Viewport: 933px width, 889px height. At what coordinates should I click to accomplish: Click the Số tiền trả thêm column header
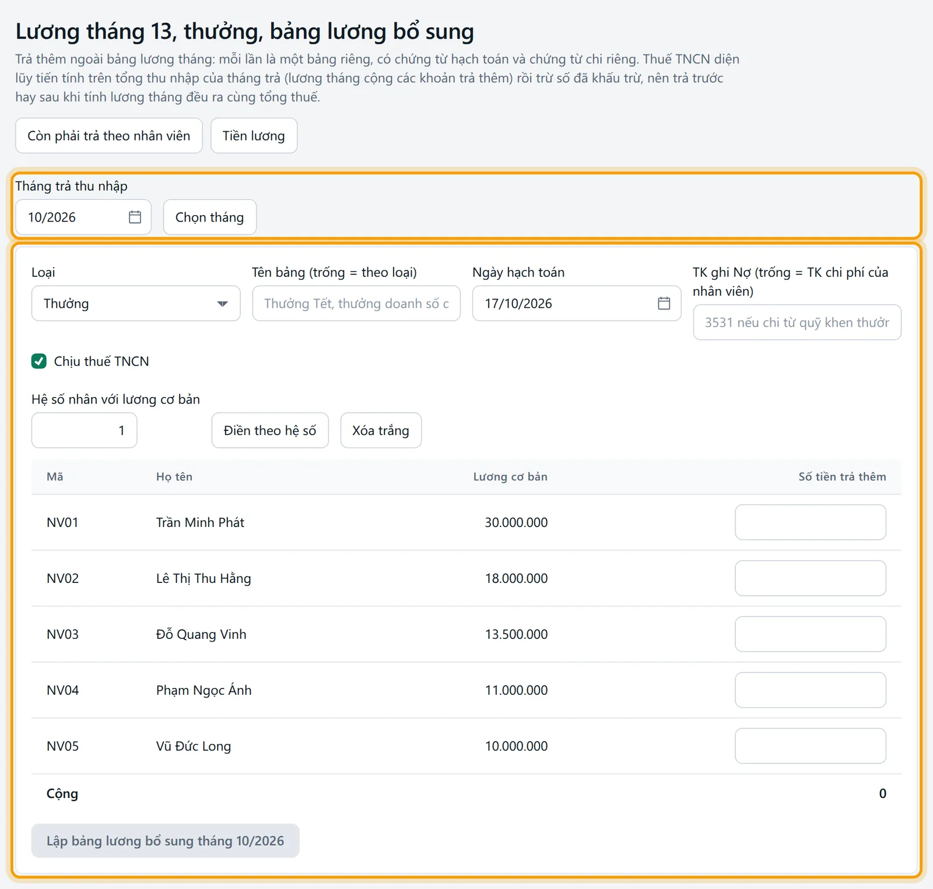[x=842, y=477]
